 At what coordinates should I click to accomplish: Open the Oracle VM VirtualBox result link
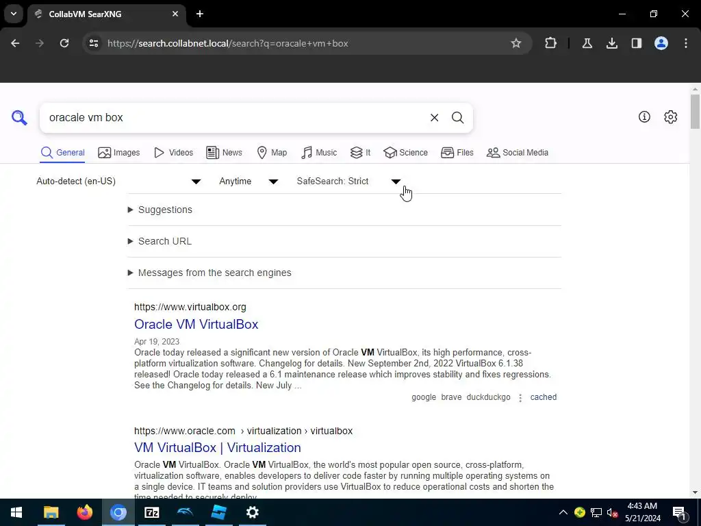pyautogui.click(x=196, y=324)
